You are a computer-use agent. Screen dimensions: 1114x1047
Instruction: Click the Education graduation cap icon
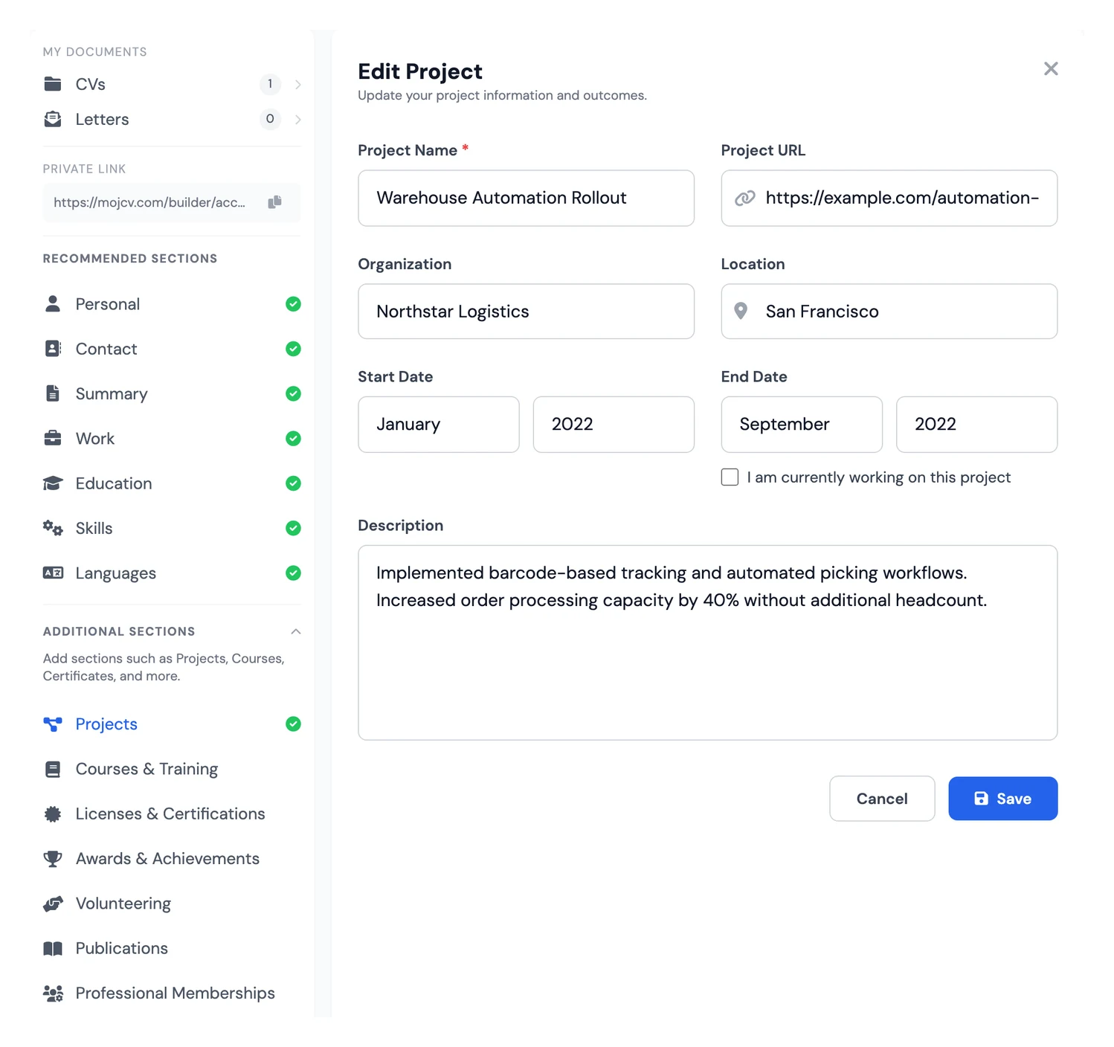53,483
